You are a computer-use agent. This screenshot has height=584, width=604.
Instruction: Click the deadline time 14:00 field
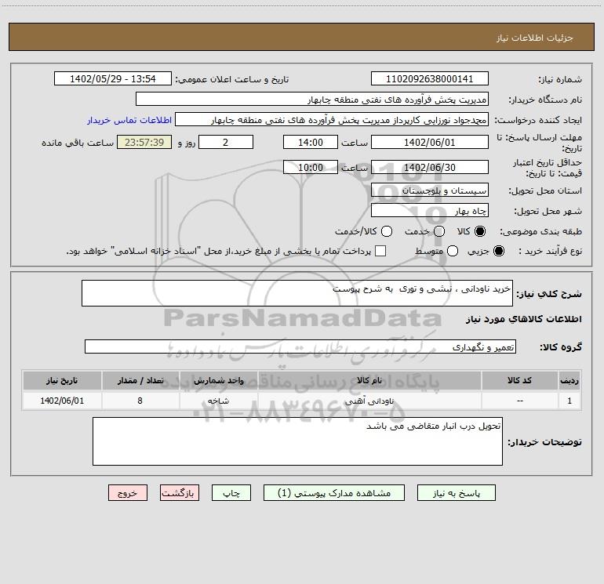coord(311,142)
